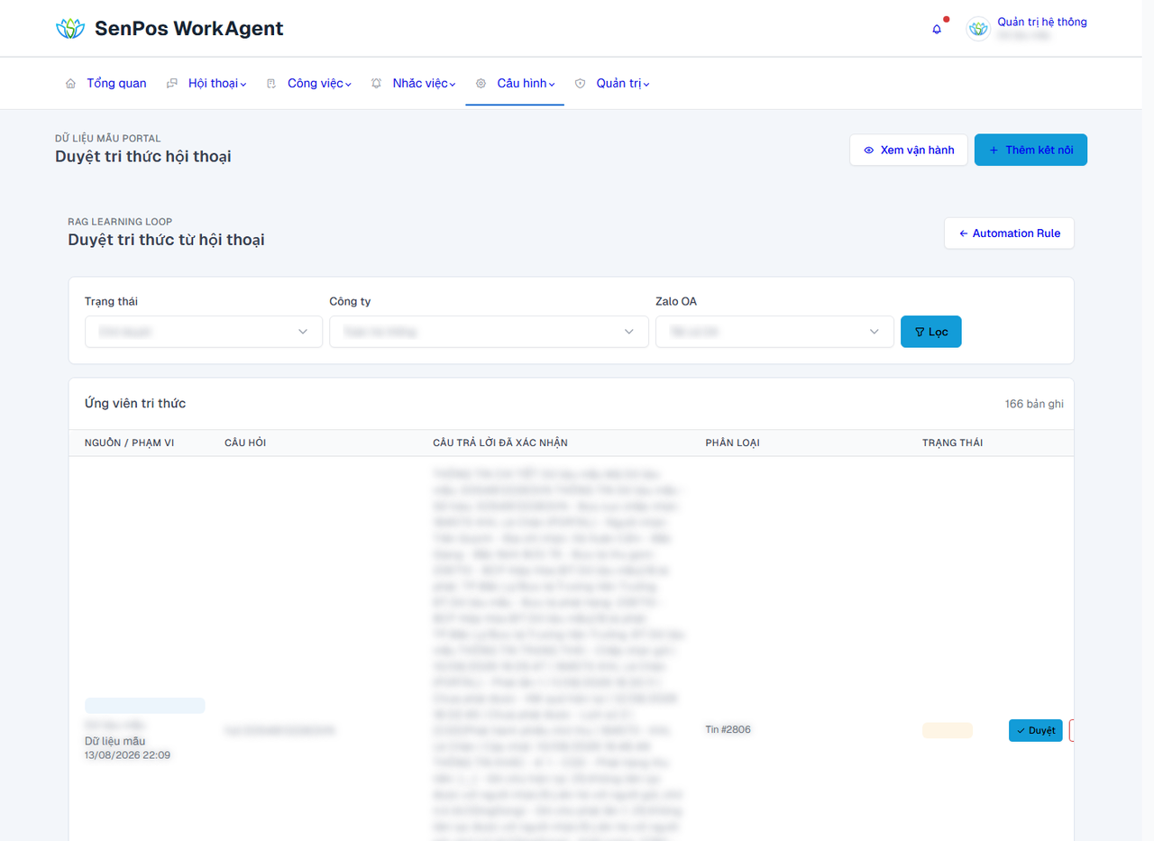1154x841 pixels.
Task: Open the notification bell
Action: point(937,29)
